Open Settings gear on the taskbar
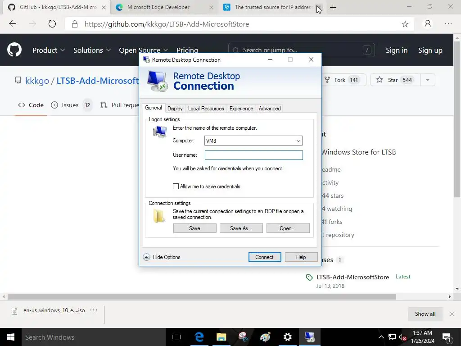 tap(287, 337)
